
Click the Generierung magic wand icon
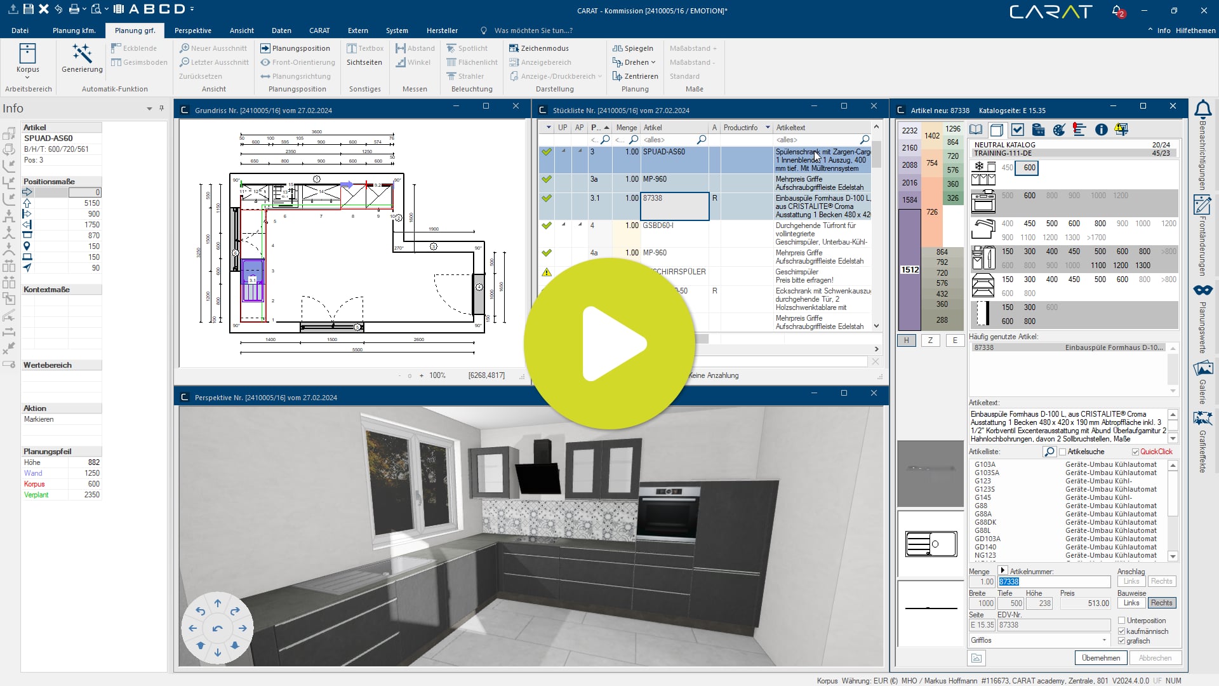click(x=82, y=53)
